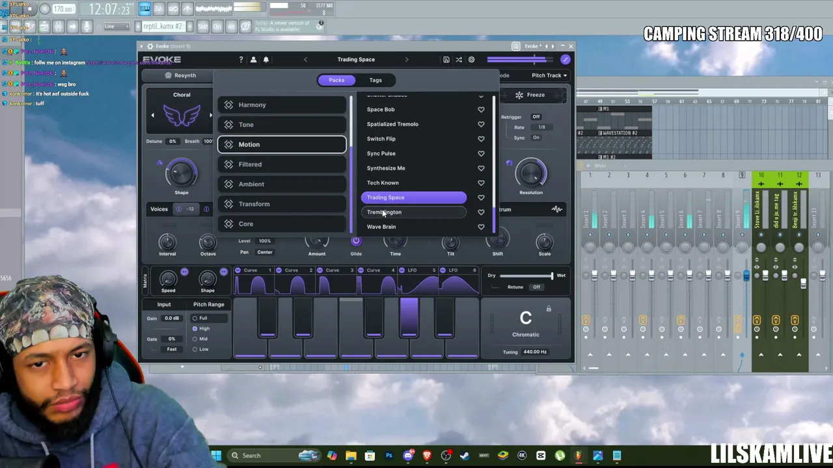The height and width of the screenshot is (468, 833).
Task: Click the spectrum waveform icon
Action: [x=557, y=209]
